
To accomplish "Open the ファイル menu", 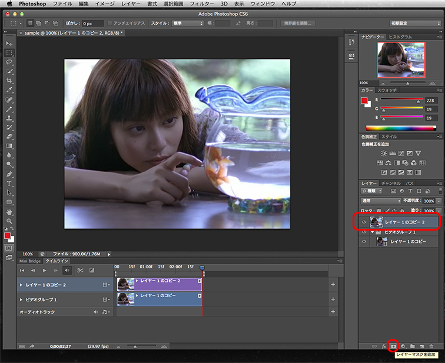I will (62, 4).
